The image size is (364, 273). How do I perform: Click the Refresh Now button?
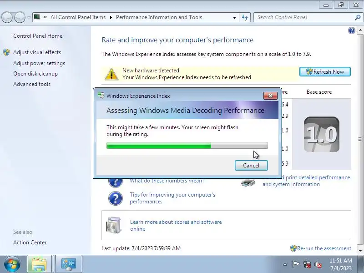point(325,72)
